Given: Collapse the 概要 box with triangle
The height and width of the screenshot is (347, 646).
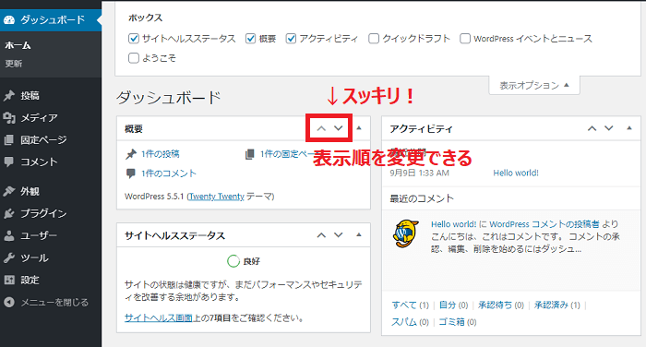Looking at the screenshot, I should [359, 128].
